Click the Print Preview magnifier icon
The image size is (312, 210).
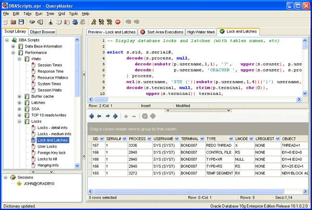pos(40,22)
